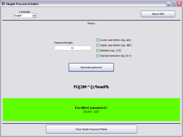Image resolution: width=183 pixels, height=137 pixels.
Task: Open the Language dropdown arrow
Action: click(34, 16)
